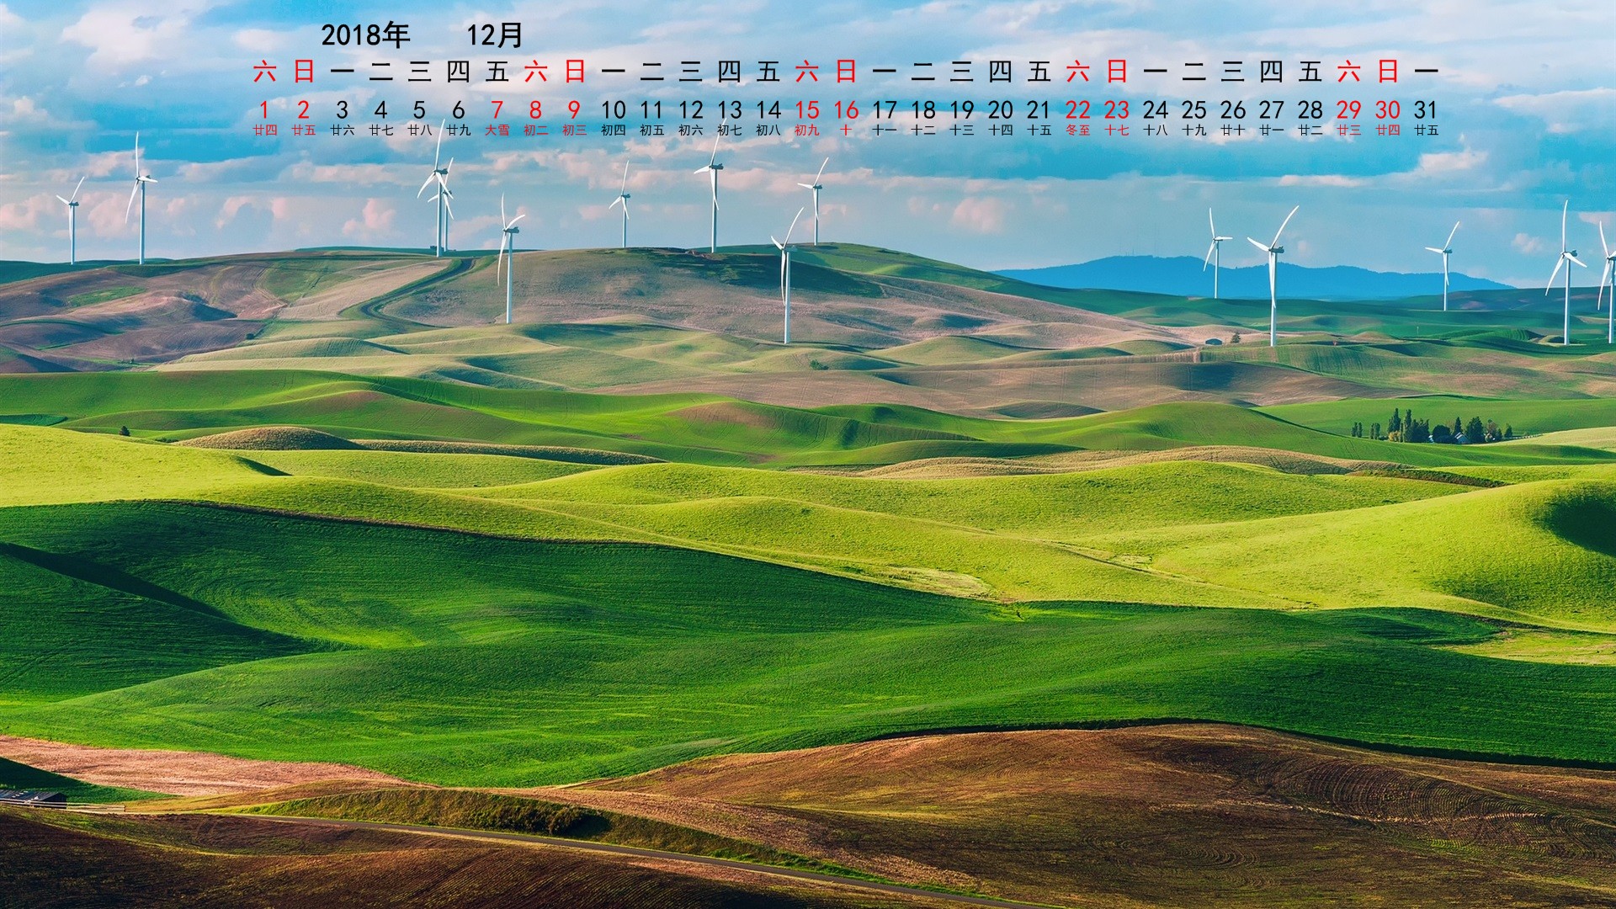
Task: Click the 2018年 year label
Action: [365, 35]
